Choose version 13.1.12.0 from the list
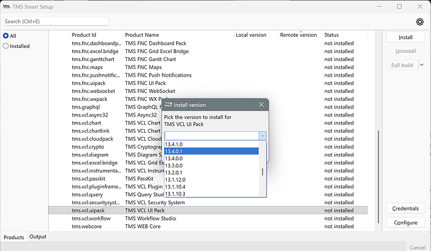431x251 pixels. tap(211, 180)
